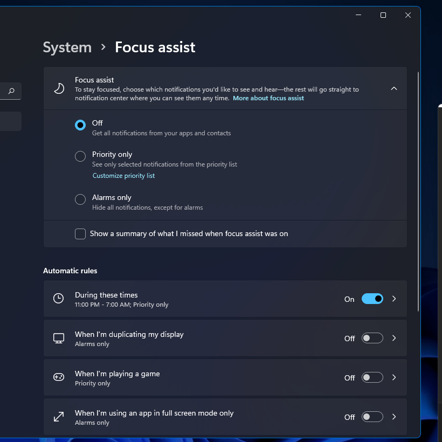Go back to System in breadcrumb
This screenshot has height=442, width=442.
67,47
